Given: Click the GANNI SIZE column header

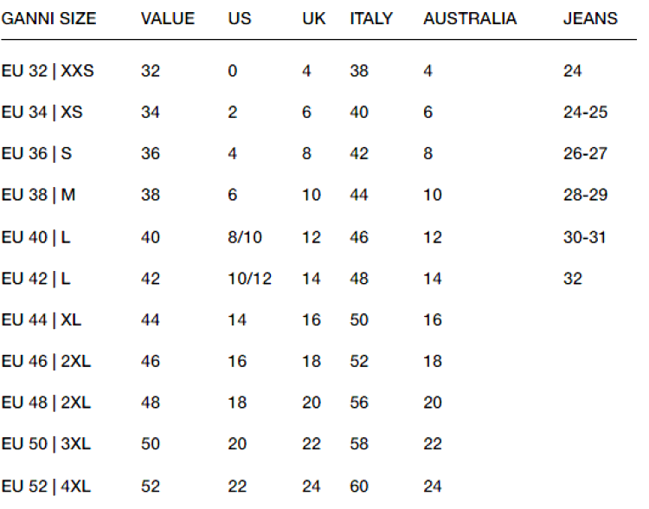Looking at the screenshot, I should (x=48, y=18).
